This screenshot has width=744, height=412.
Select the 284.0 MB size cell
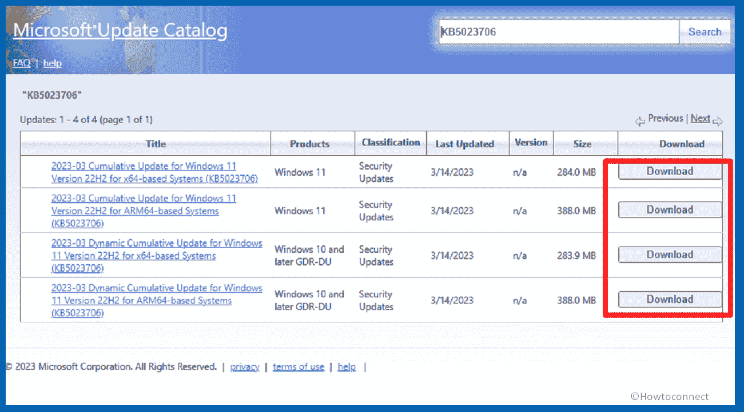click(576, 172)
